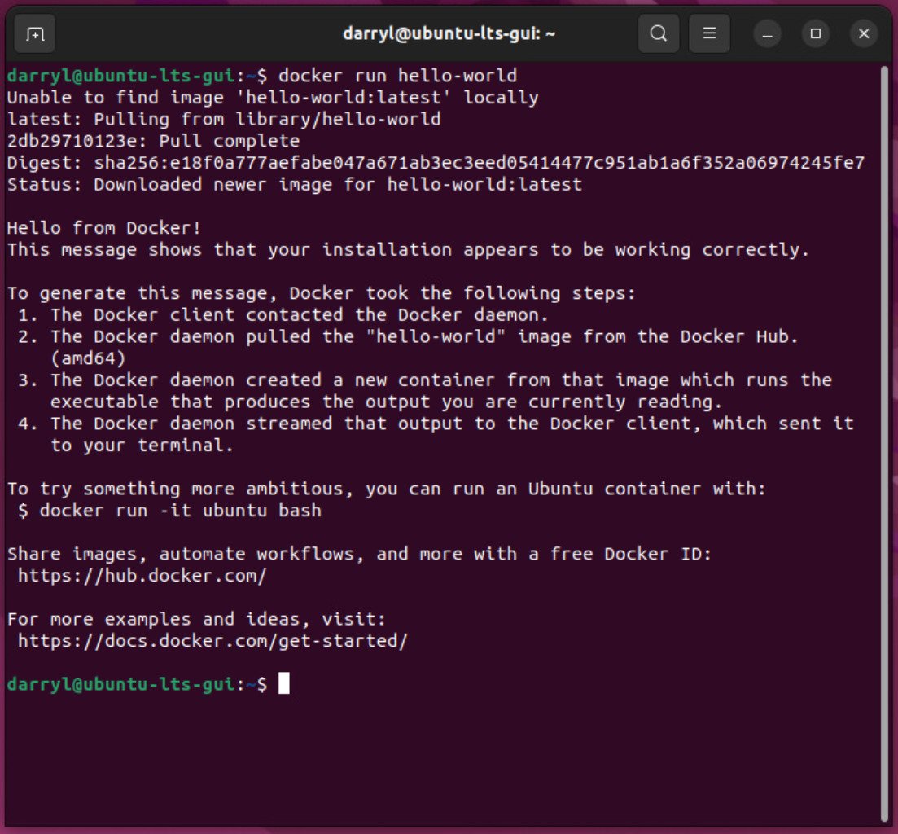Click 'For more examples and ideas' line
This screenshot has height=834, width=898.
196,619
